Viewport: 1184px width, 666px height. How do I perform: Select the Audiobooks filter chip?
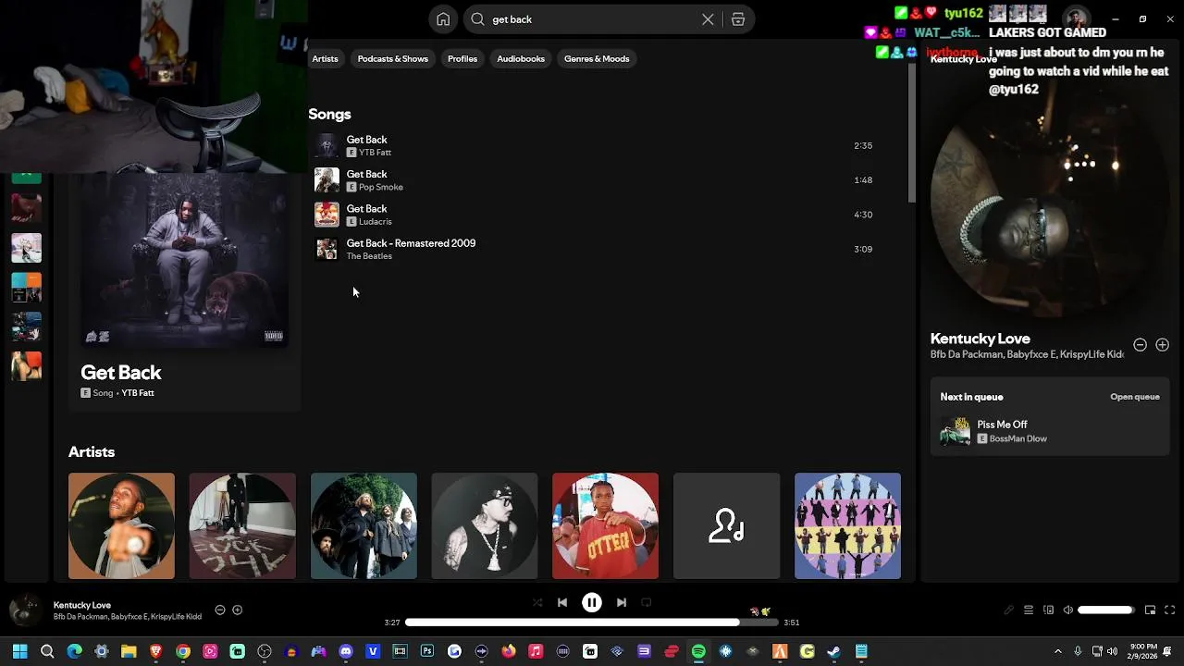pyautogui.click(x=521, y=58)
